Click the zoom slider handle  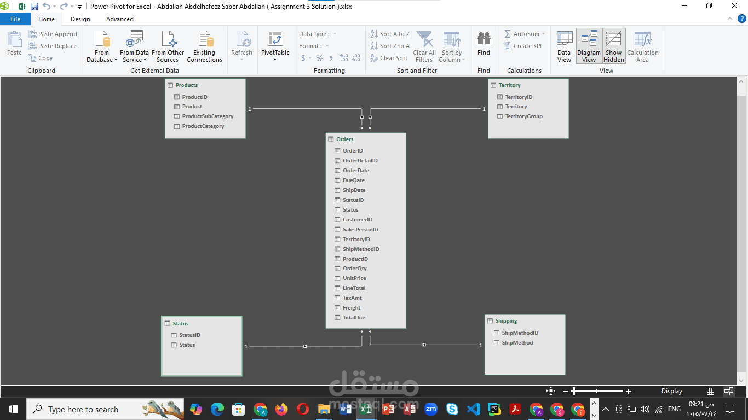[573, 392]
